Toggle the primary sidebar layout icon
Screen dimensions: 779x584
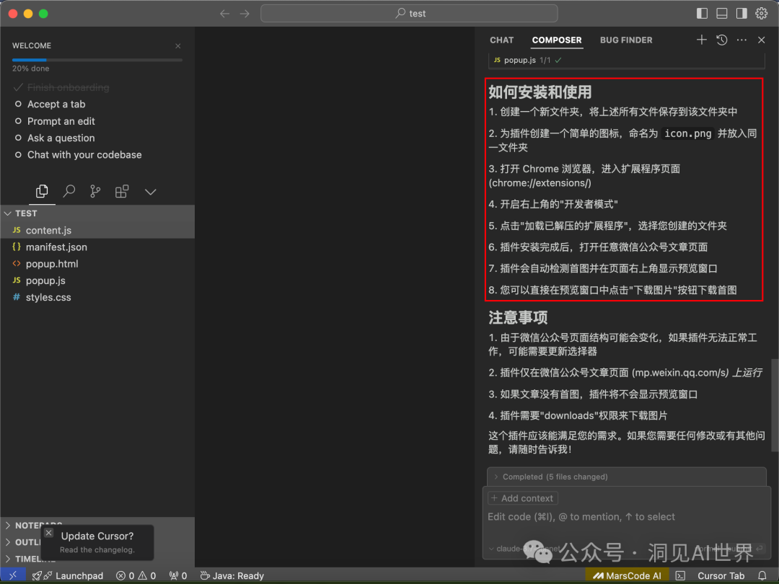coord(703,13)
